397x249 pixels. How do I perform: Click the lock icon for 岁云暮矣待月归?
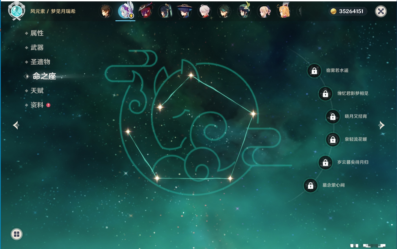click(326, 162)
